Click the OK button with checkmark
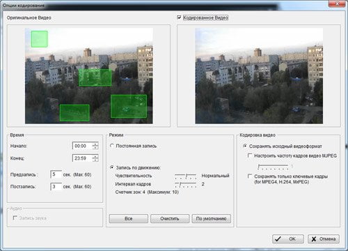Viewport: 348px width, 251px height. (288, 238)
